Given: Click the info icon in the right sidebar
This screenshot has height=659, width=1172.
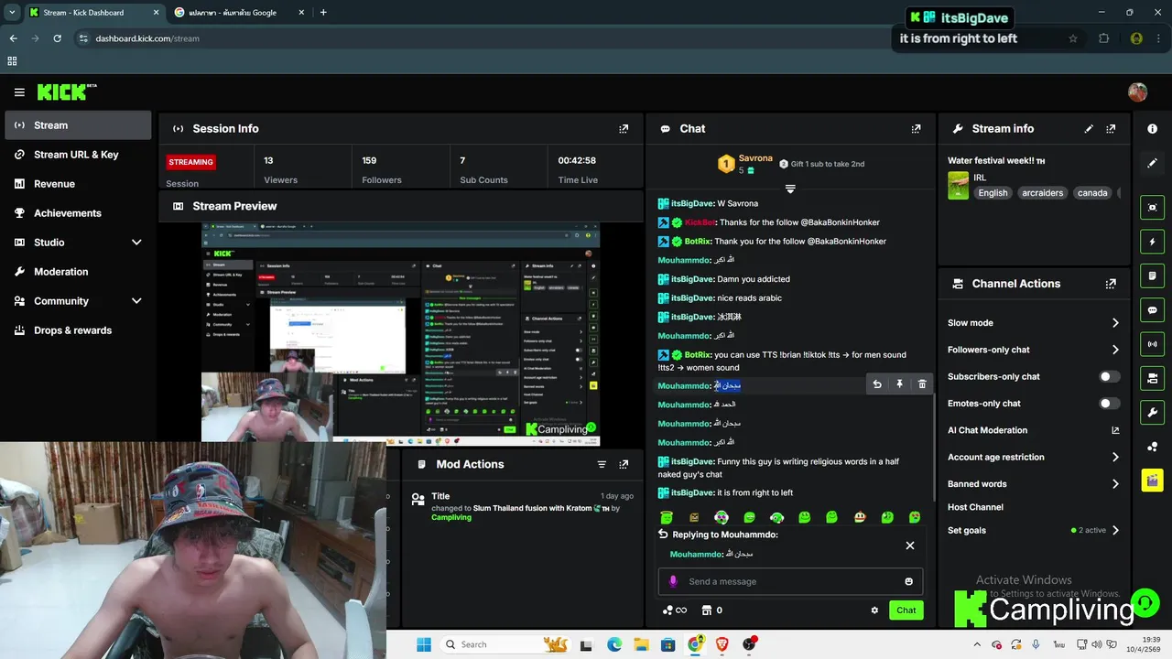Looking at the screenshot, I should [1153, 129].
